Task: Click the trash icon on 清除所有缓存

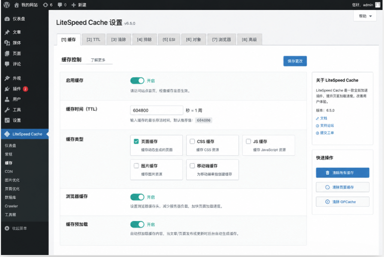Action: 327,173
